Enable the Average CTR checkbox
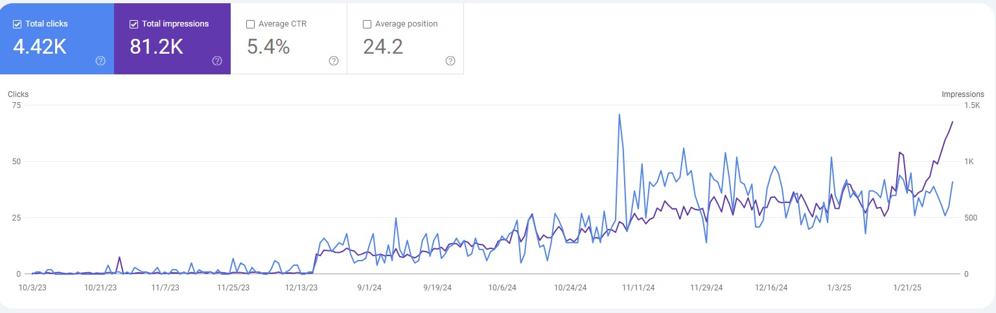The height and width of the screenshot is (313, 996). click(x=251, y=24)
